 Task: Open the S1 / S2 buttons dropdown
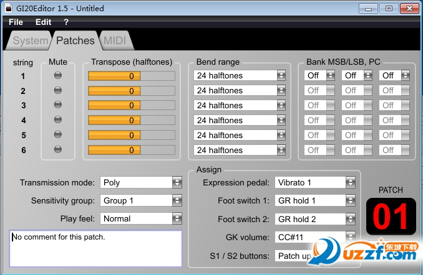click(x=315, y=256)
